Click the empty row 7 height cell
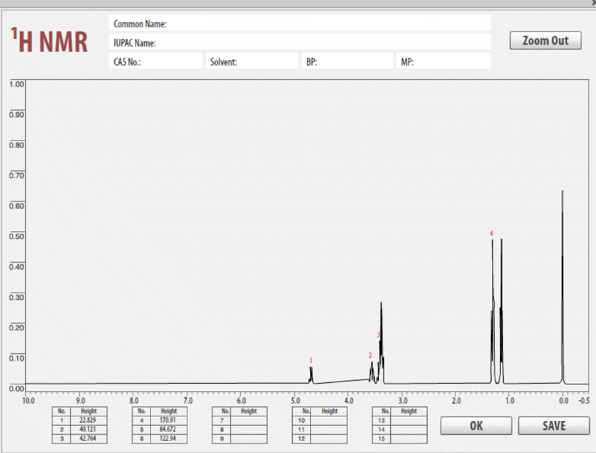The image size is (596, 453). 247,419
